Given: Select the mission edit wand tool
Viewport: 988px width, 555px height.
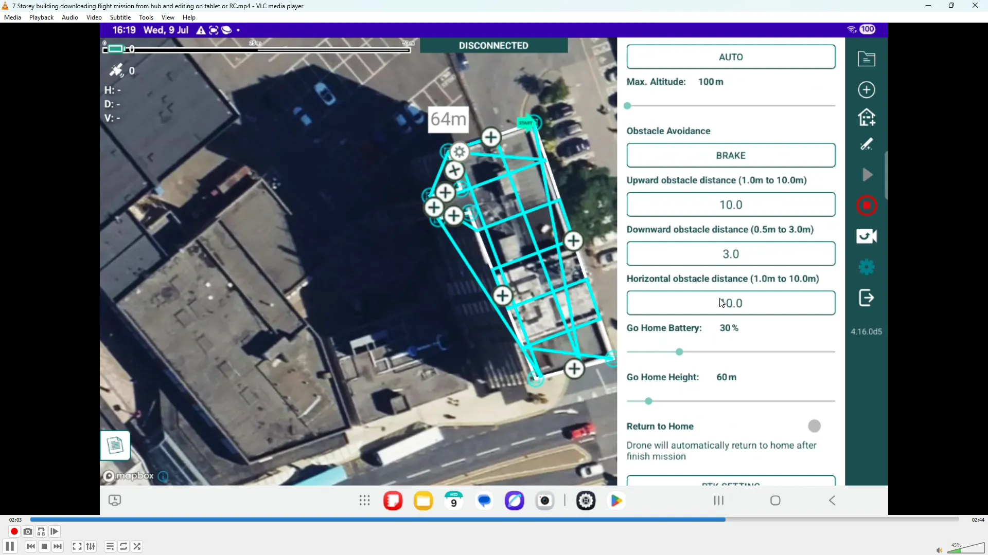Looking at the screenshot, I should click(x=867, y=144).
